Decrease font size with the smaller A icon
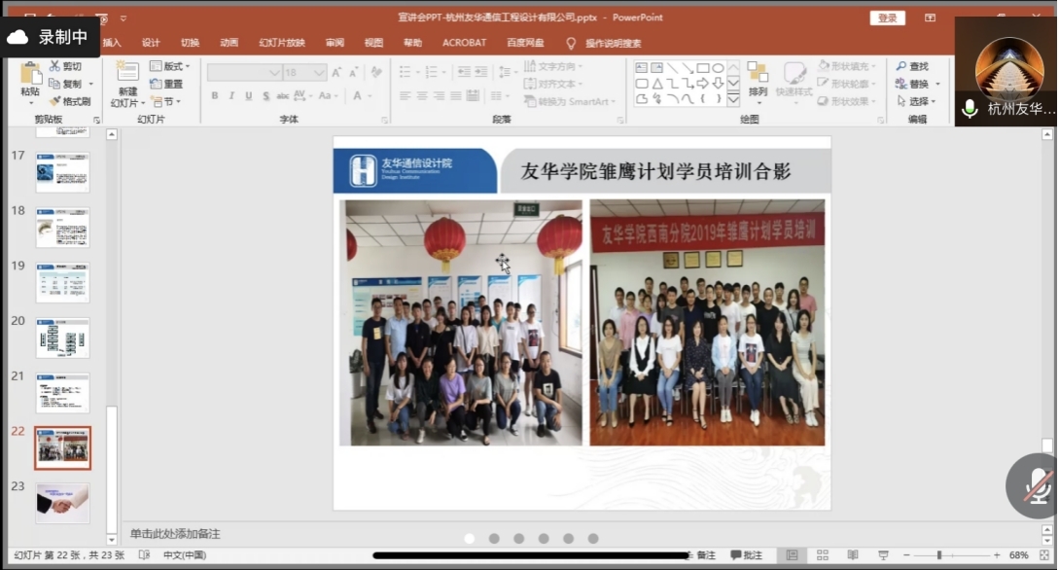1059x570 pixels. [x=353, y=72]
